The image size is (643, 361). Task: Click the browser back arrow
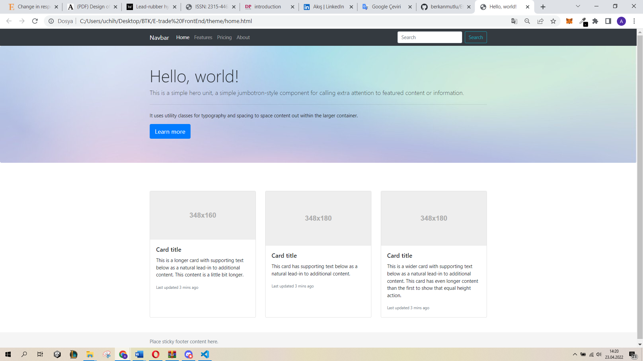(x=9, y=21)
